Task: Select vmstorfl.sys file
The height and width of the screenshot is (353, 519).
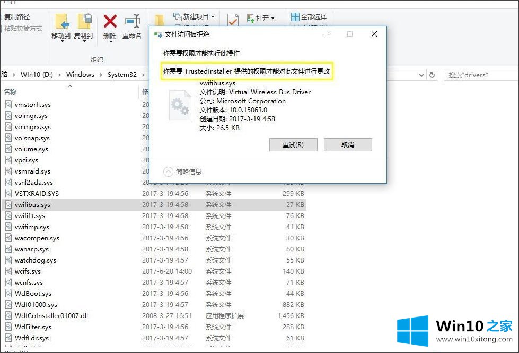Action: (32, 104)
